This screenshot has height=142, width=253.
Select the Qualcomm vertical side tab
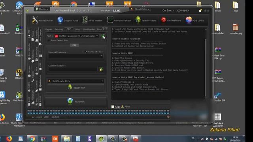pos(40,82)
